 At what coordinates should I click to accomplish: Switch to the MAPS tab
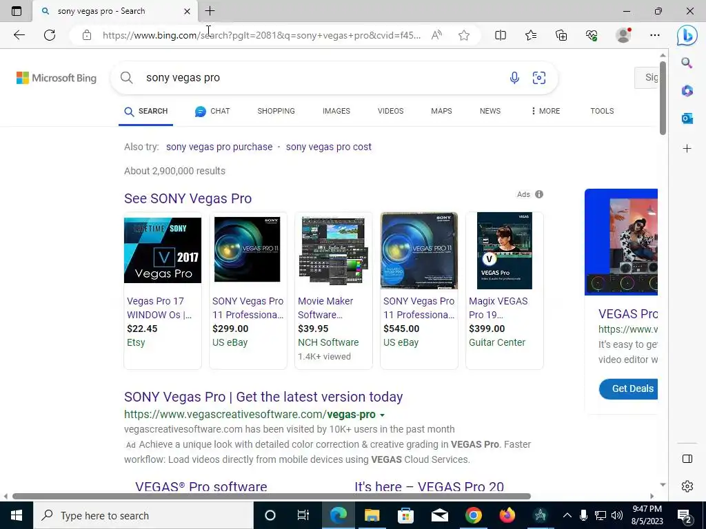pyautogui.click(x=441, y=111)
